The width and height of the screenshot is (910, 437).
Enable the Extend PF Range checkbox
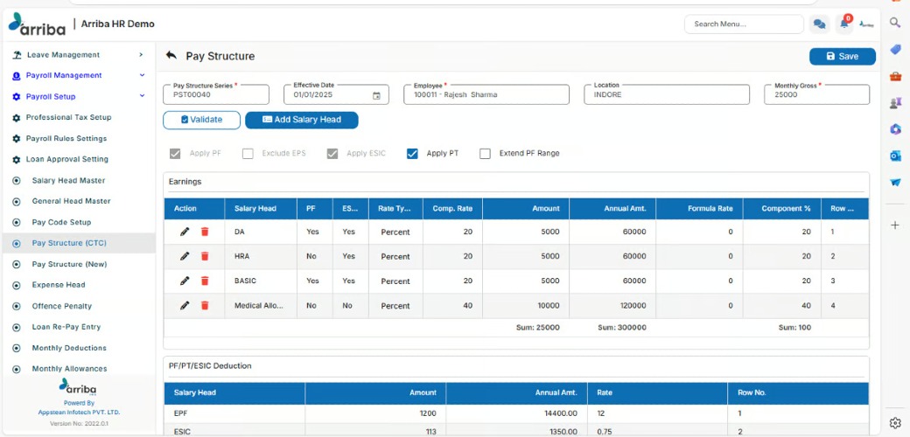(x=485, y=154)
